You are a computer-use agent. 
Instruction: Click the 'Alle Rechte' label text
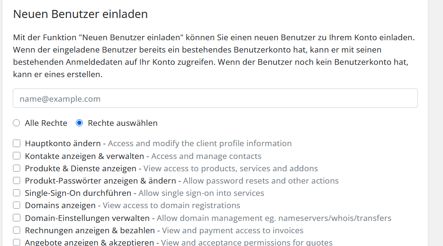46,123
